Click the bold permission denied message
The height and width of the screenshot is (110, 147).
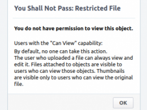point(73,28)
